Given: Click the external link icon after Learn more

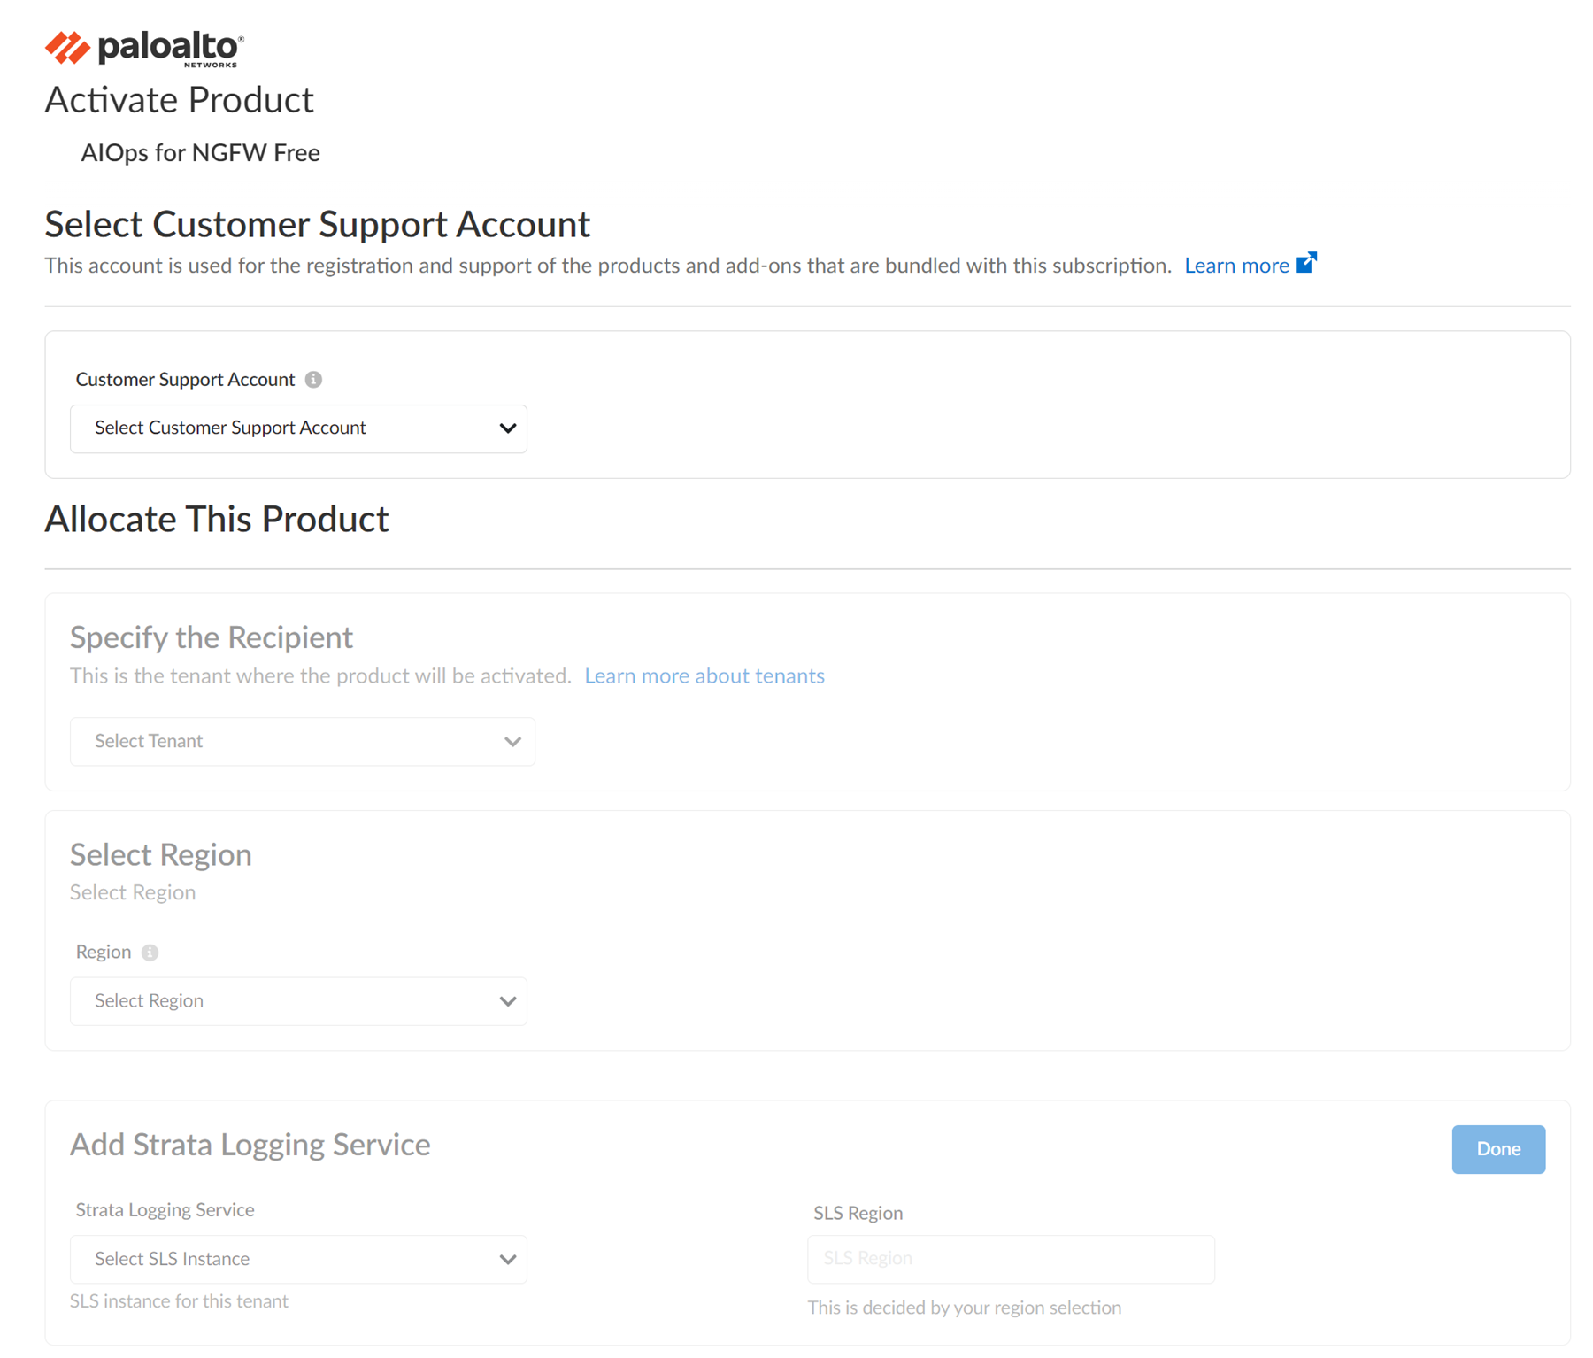Looking at the screenshot, I should point(1305,263).
